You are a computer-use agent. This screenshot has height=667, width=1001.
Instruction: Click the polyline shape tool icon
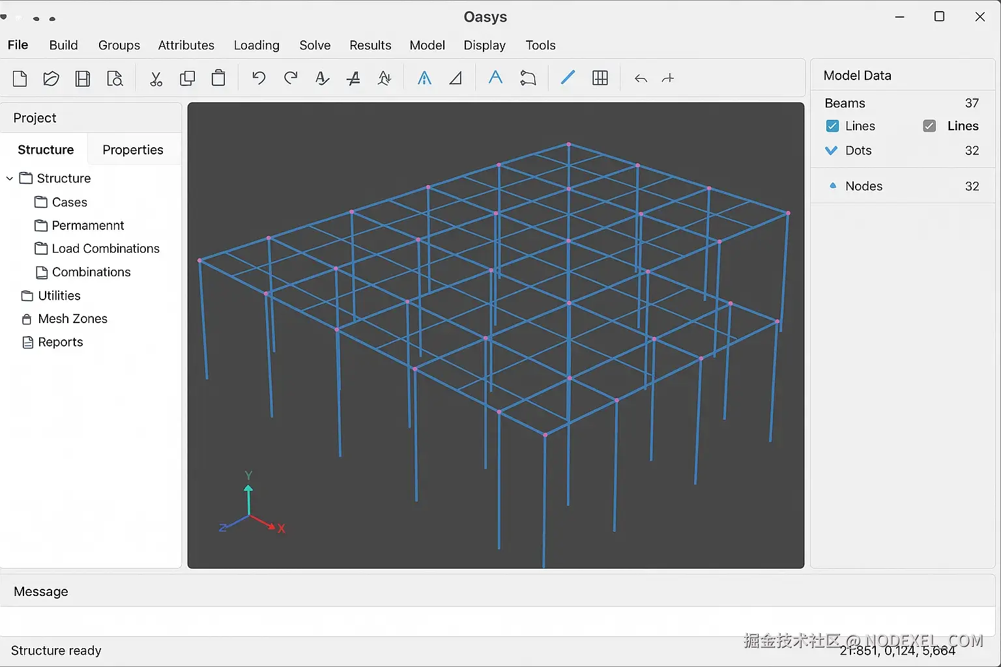coord(528,78)
